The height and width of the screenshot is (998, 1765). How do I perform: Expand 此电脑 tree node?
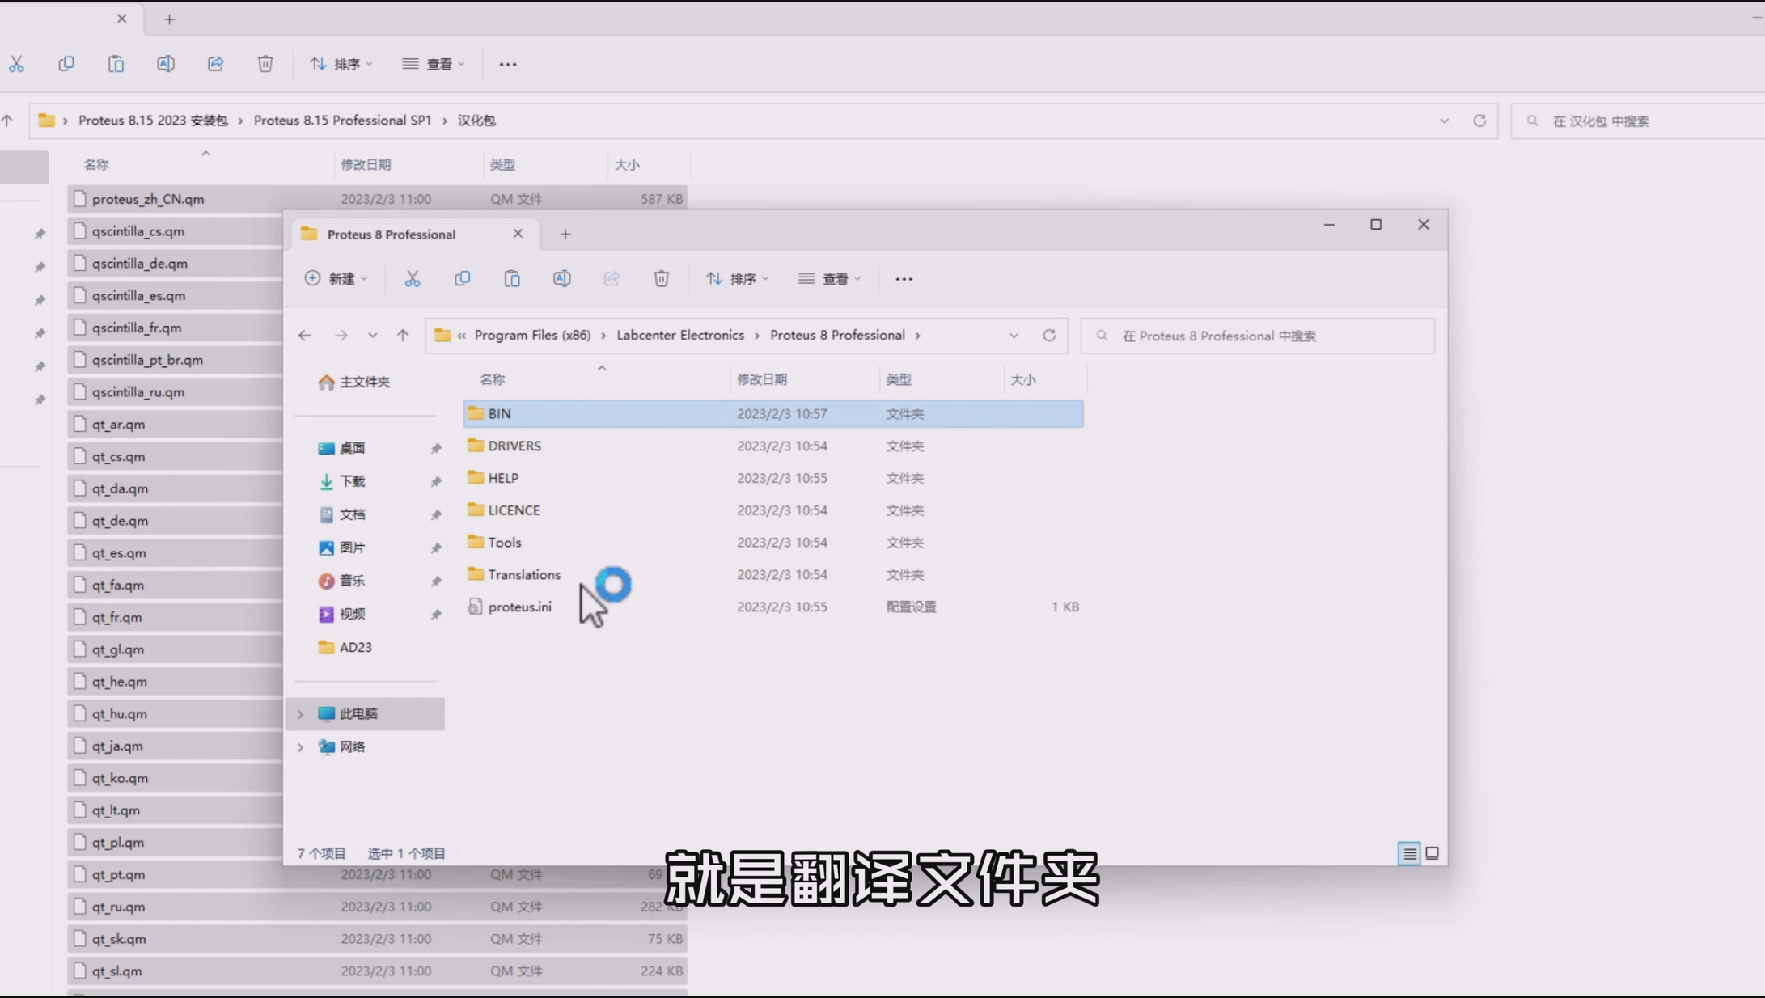300,714
